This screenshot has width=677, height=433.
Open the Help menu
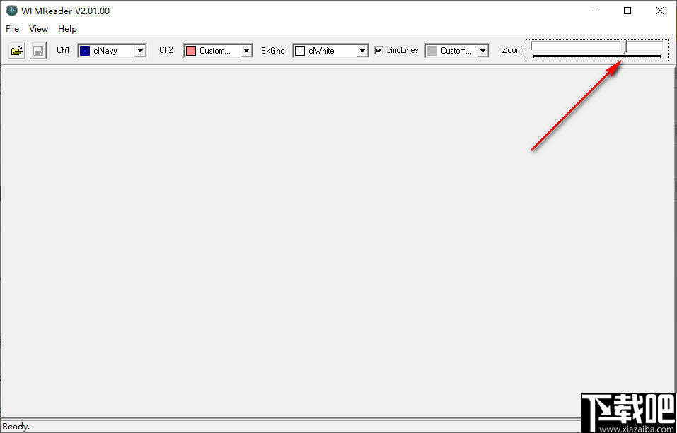[67, 28]
